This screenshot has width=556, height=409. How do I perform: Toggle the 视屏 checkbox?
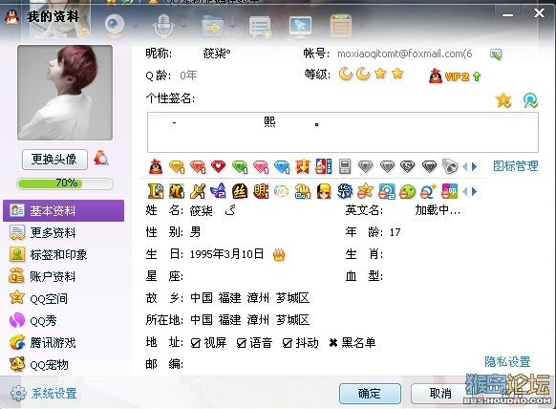196,343
